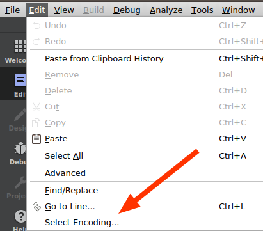Image resolution: width=263 pixels, height=231 pixels.
Task: Click the Go to Line icon
Action: 36,207
